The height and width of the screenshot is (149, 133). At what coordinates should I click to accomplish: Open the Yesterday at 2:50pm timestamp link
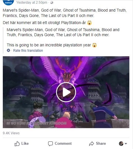click(32, 3)
